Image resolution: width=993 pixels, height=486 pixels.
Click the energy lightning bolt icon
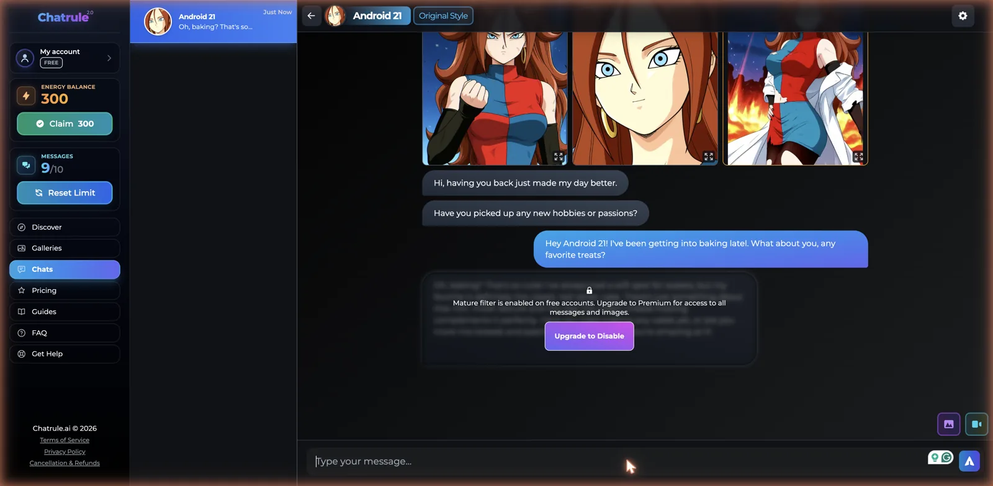(26, 96)
